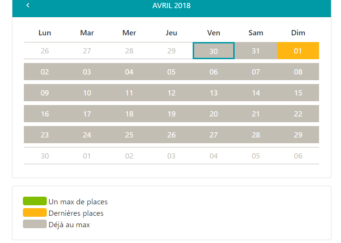Image resolution: width=341 pixels, height=243 pixels.
Task: Select Monday 02 April
Action: click(x=45, y=72)
